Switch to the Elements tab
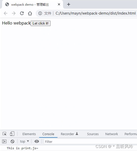 pos(29,134)
